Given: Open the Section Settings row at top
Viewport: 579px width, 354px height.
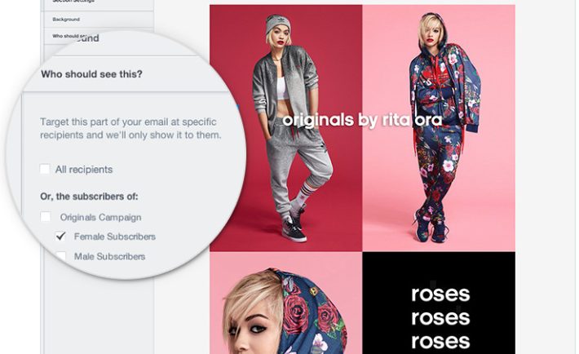Looking at the screenshot, I should 98,3.
